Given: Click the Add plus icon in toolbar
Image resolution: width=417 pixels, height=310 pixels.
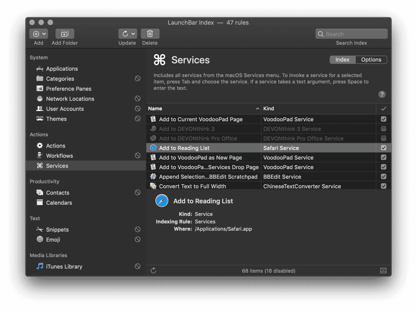Looking at the screenshot, I should [x=36, y=34].
